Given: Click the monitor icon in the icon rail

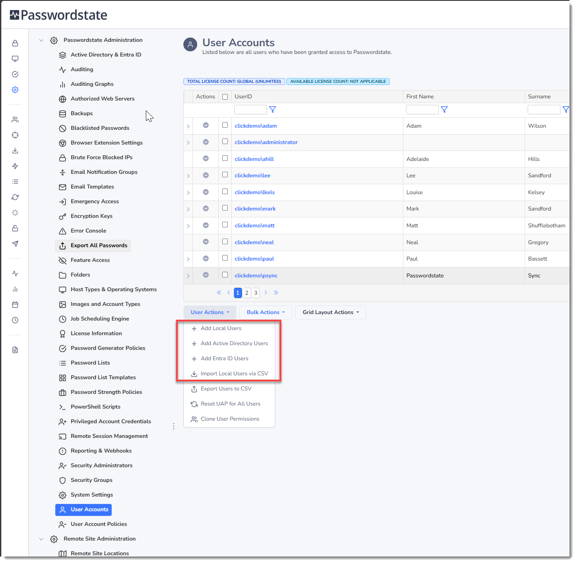Looking at the screenshot, I should coord(15,59).
